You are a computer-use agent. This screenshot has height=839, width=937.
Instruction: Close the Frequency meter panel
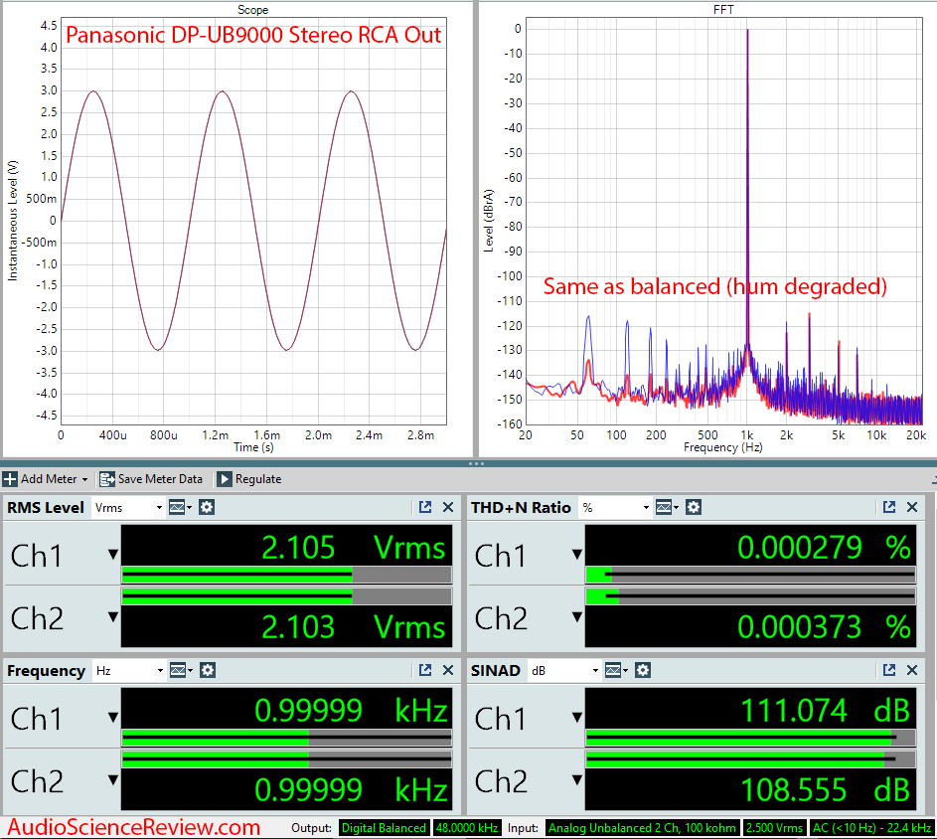click(x=448, y=670)
